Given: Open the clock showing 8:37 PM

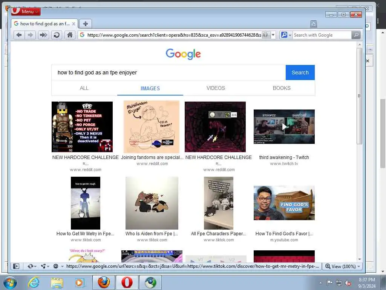Looking at the screenshot, I should (367, 283).
